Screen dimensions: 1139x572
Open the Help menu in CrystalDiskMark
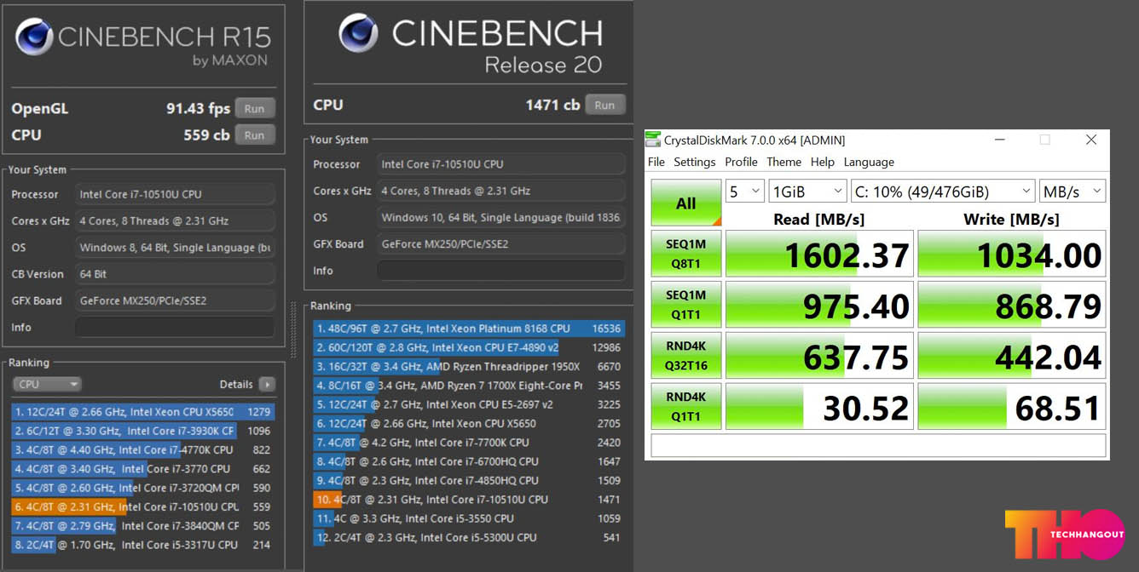point(823,162)
